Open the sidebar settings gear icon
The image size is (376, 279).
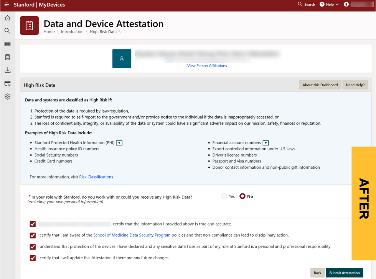(x=7, y=97)
